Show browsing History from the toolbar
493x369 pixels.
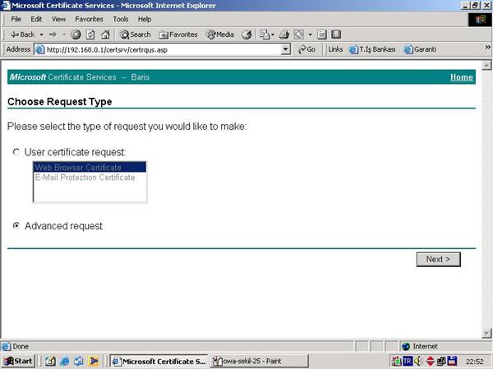point(246,35)
